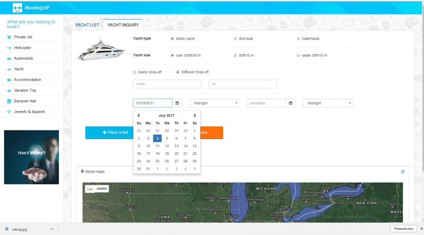Viewport: 424px width, 235px height.
Task: Open the first Midnight time dropdown
Action: pyautogui.click(x=214, y=103)
